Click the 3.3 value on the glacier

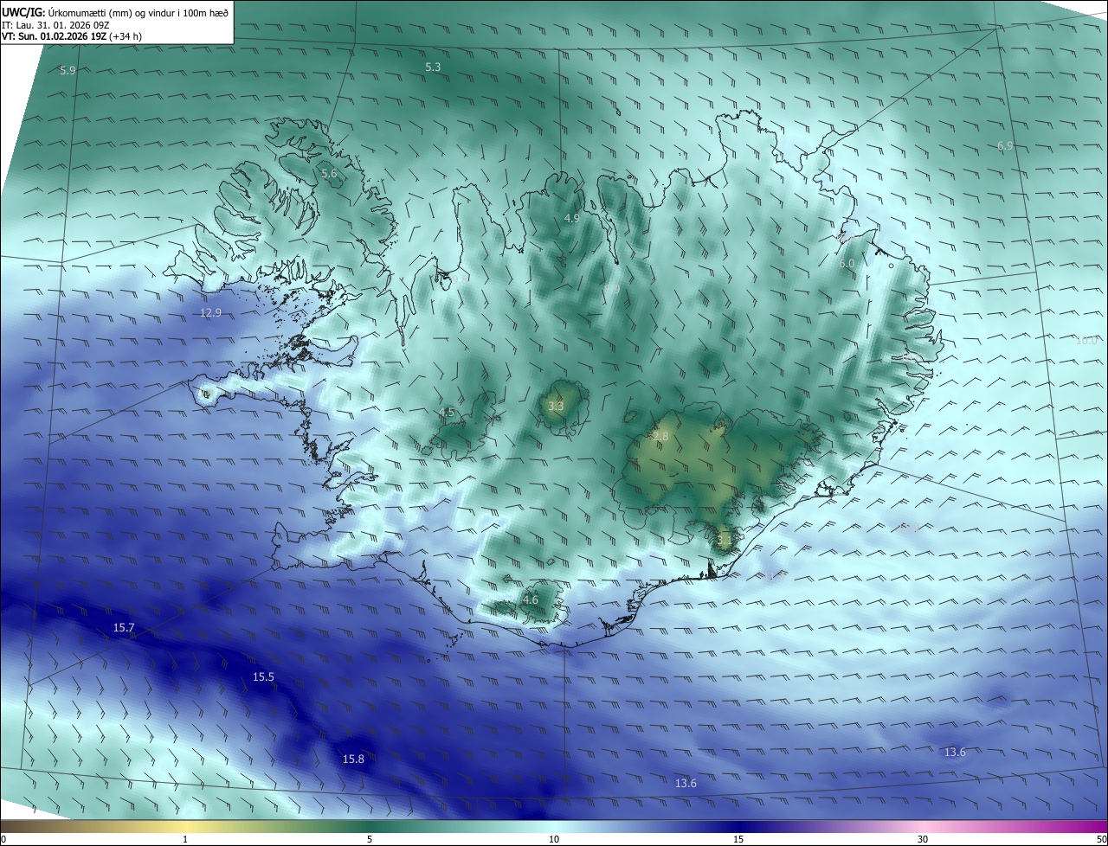pos(556,406)
